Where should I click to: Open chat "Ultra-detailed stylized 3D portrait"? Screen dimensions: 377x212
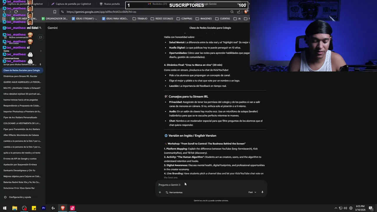pyautogui.click(x=22, y=94)
